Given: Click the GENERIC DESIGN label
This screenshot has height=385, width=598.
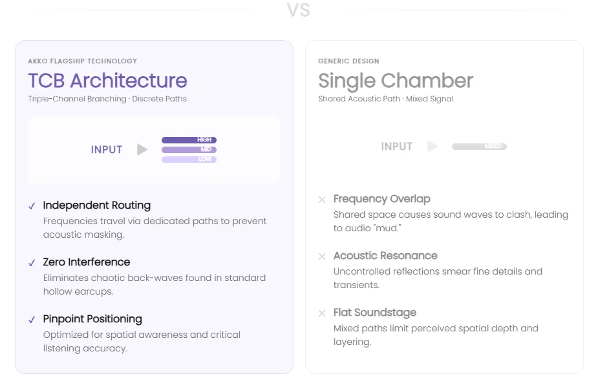Looking at the screenshot, I should (348, 61).
